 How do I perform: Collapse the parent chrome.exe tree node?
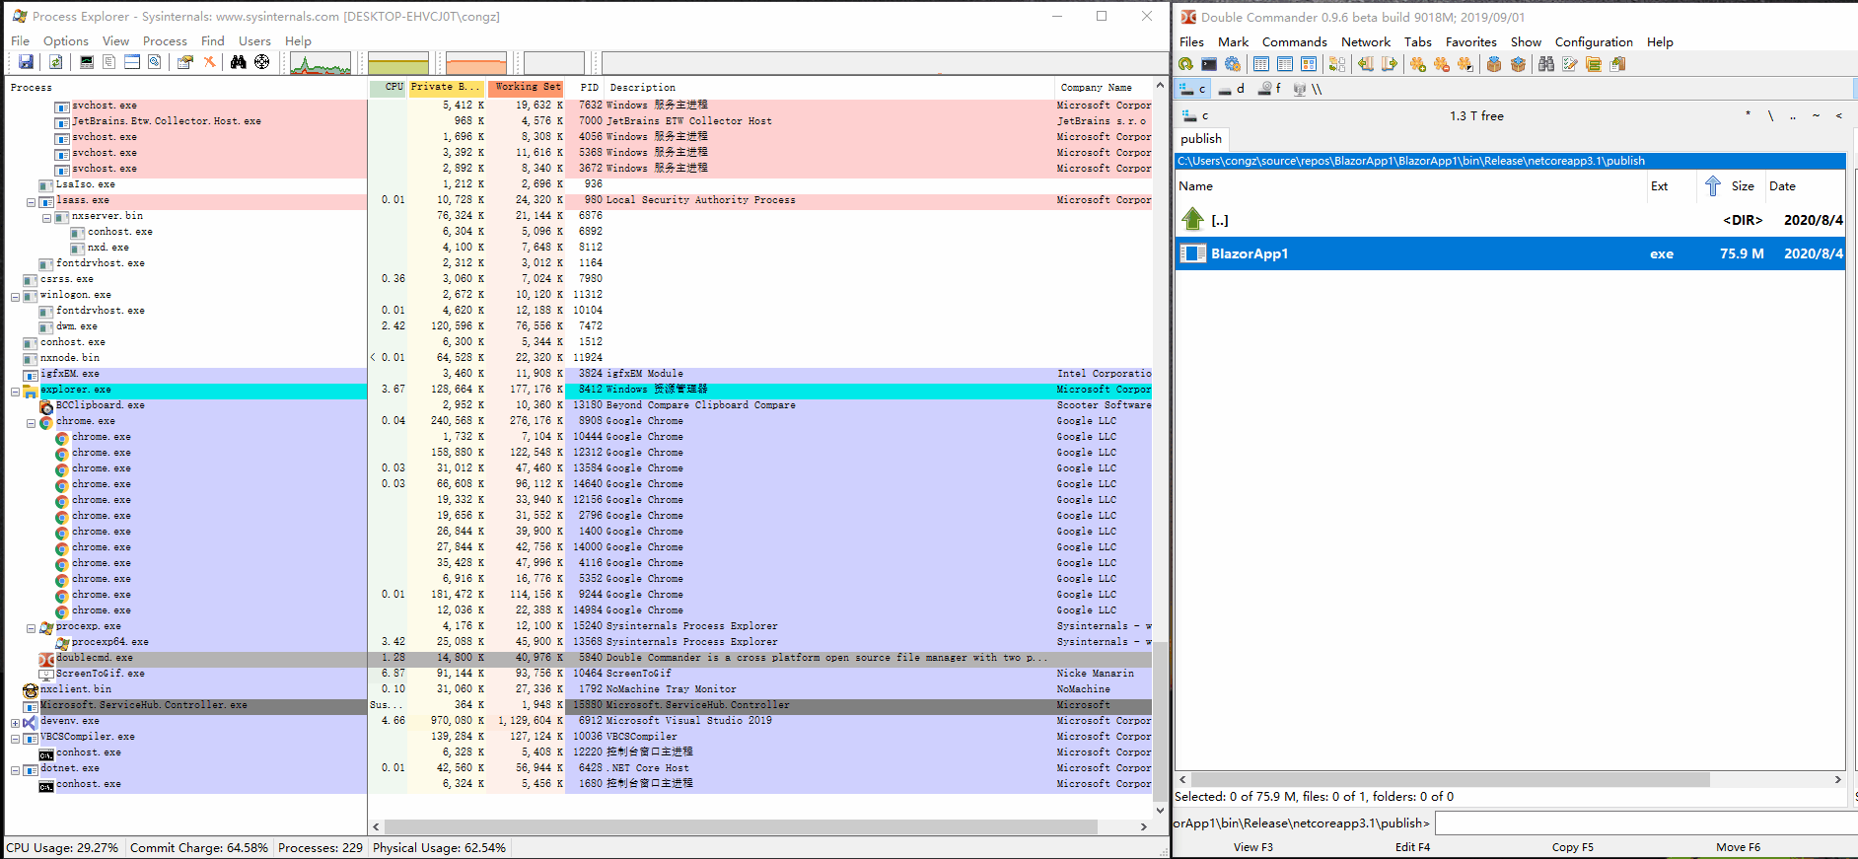coord(31,423)
